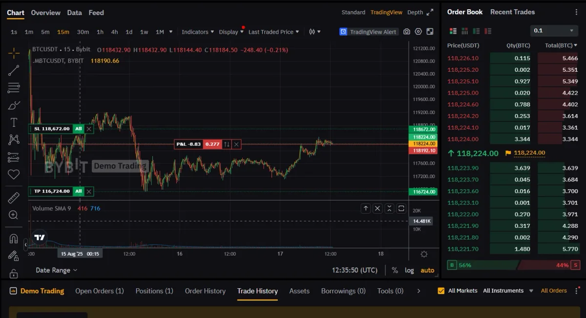The image size is (586, 318).
Task: Switch to the Overview tab
Action: pyautogui.click(x=45, y=13)
